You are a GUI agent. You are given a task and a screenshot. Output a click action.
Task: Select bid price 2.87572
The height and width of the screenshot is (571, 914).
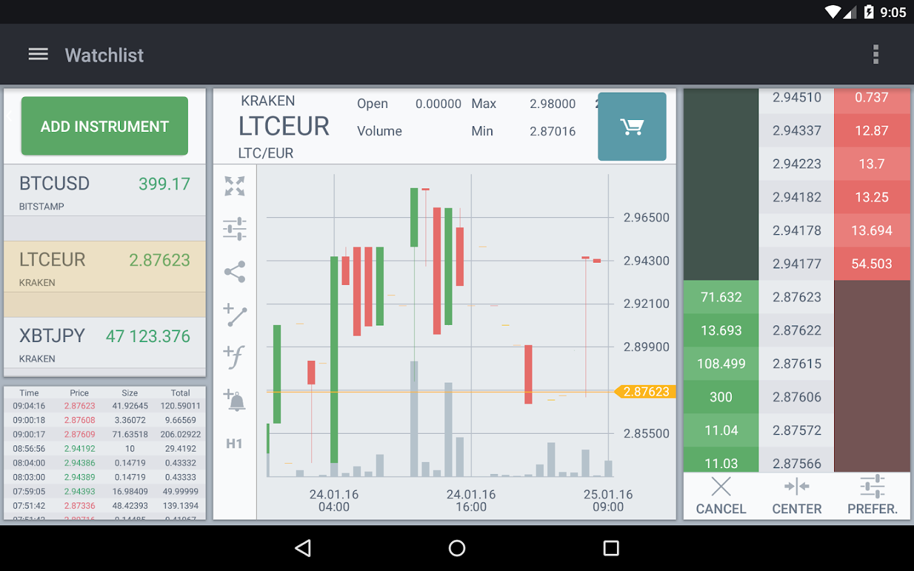coord(797,430)
